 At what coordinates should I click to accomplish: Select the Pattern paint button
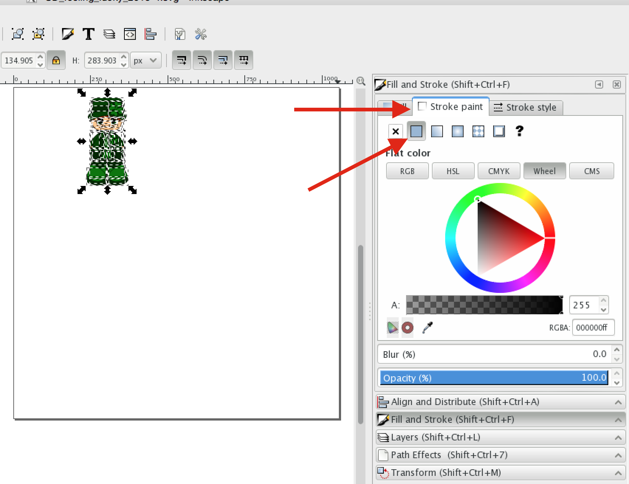coord(478,131)
